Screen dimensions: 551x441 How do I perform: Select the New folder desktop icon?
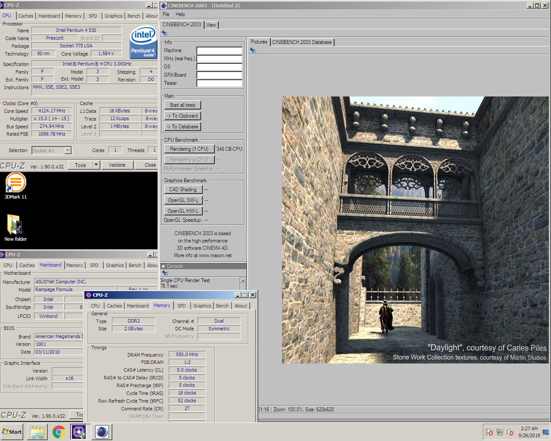[x=15, y=227]
